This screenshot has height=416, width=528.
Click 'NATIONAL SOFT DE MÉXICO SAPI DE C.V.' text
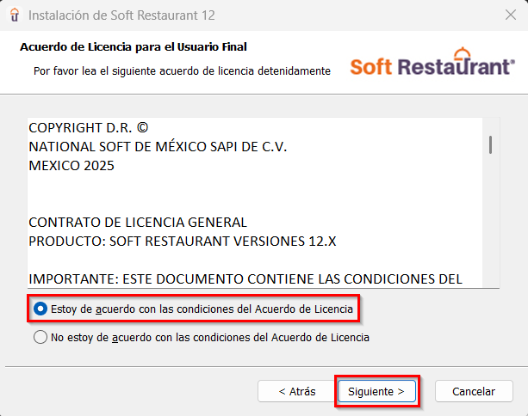pyautogui.click(x=158, y=147)
